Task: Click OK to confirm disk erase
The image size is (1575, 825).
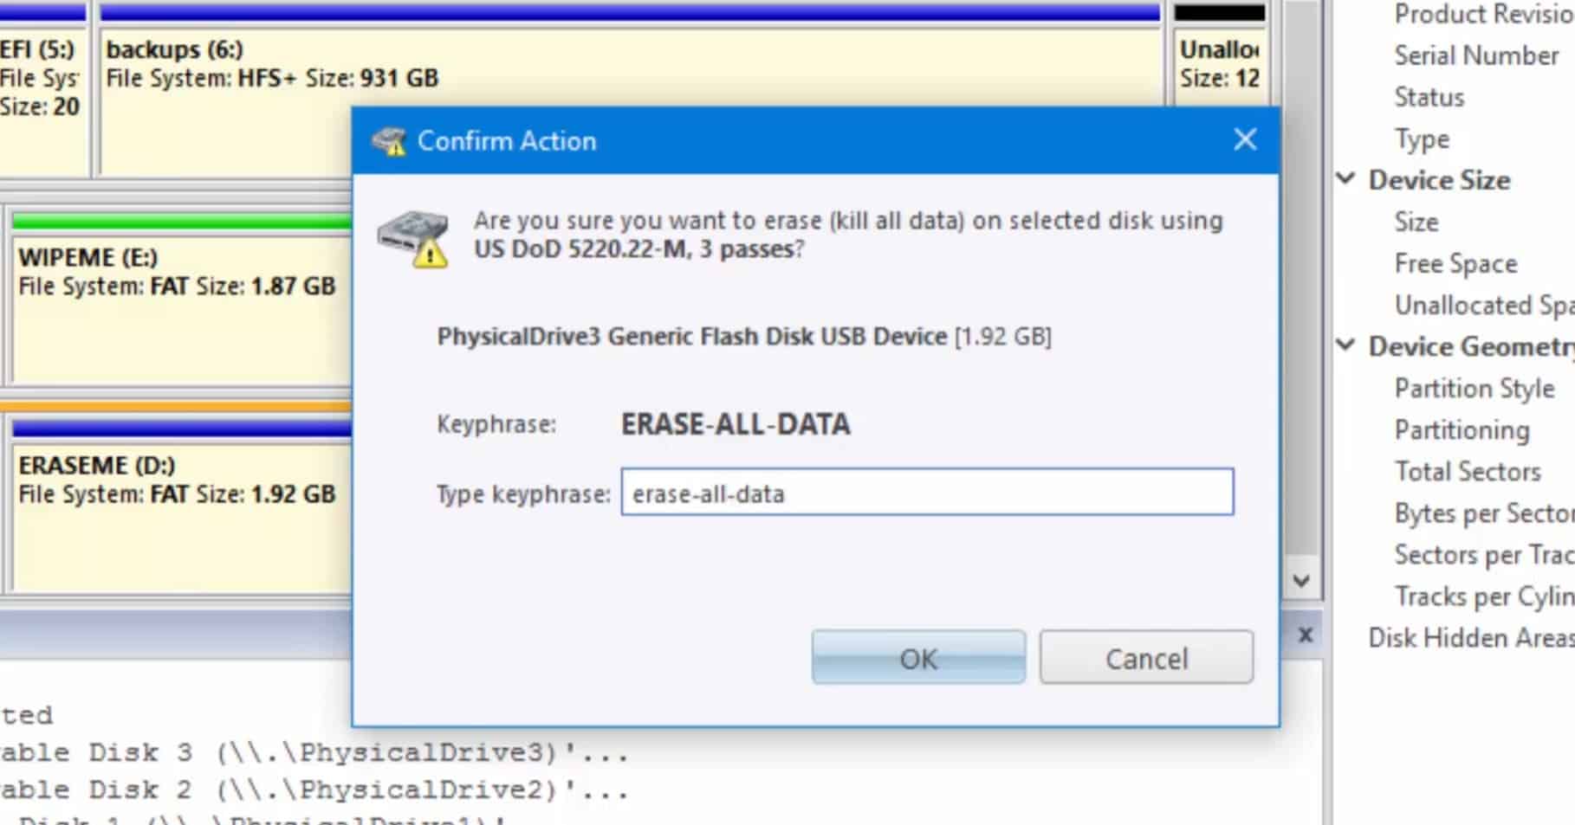Action: pos(918,659)
